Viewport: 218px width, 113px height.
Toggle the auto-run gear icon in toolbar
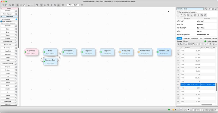click(17, 5)
